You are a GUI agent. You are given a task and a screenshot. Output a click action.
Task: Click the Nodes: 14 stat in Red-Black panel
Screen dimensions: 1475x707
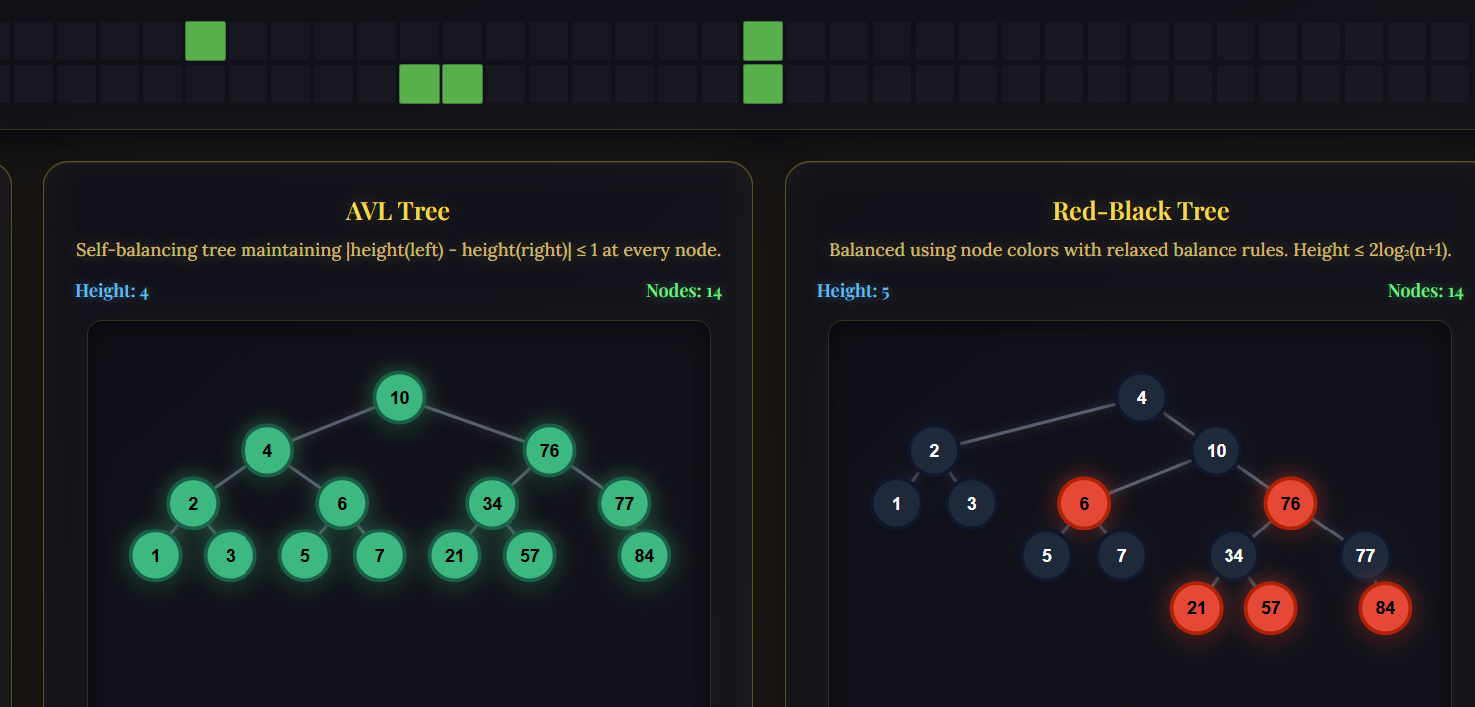[1424, 291]
